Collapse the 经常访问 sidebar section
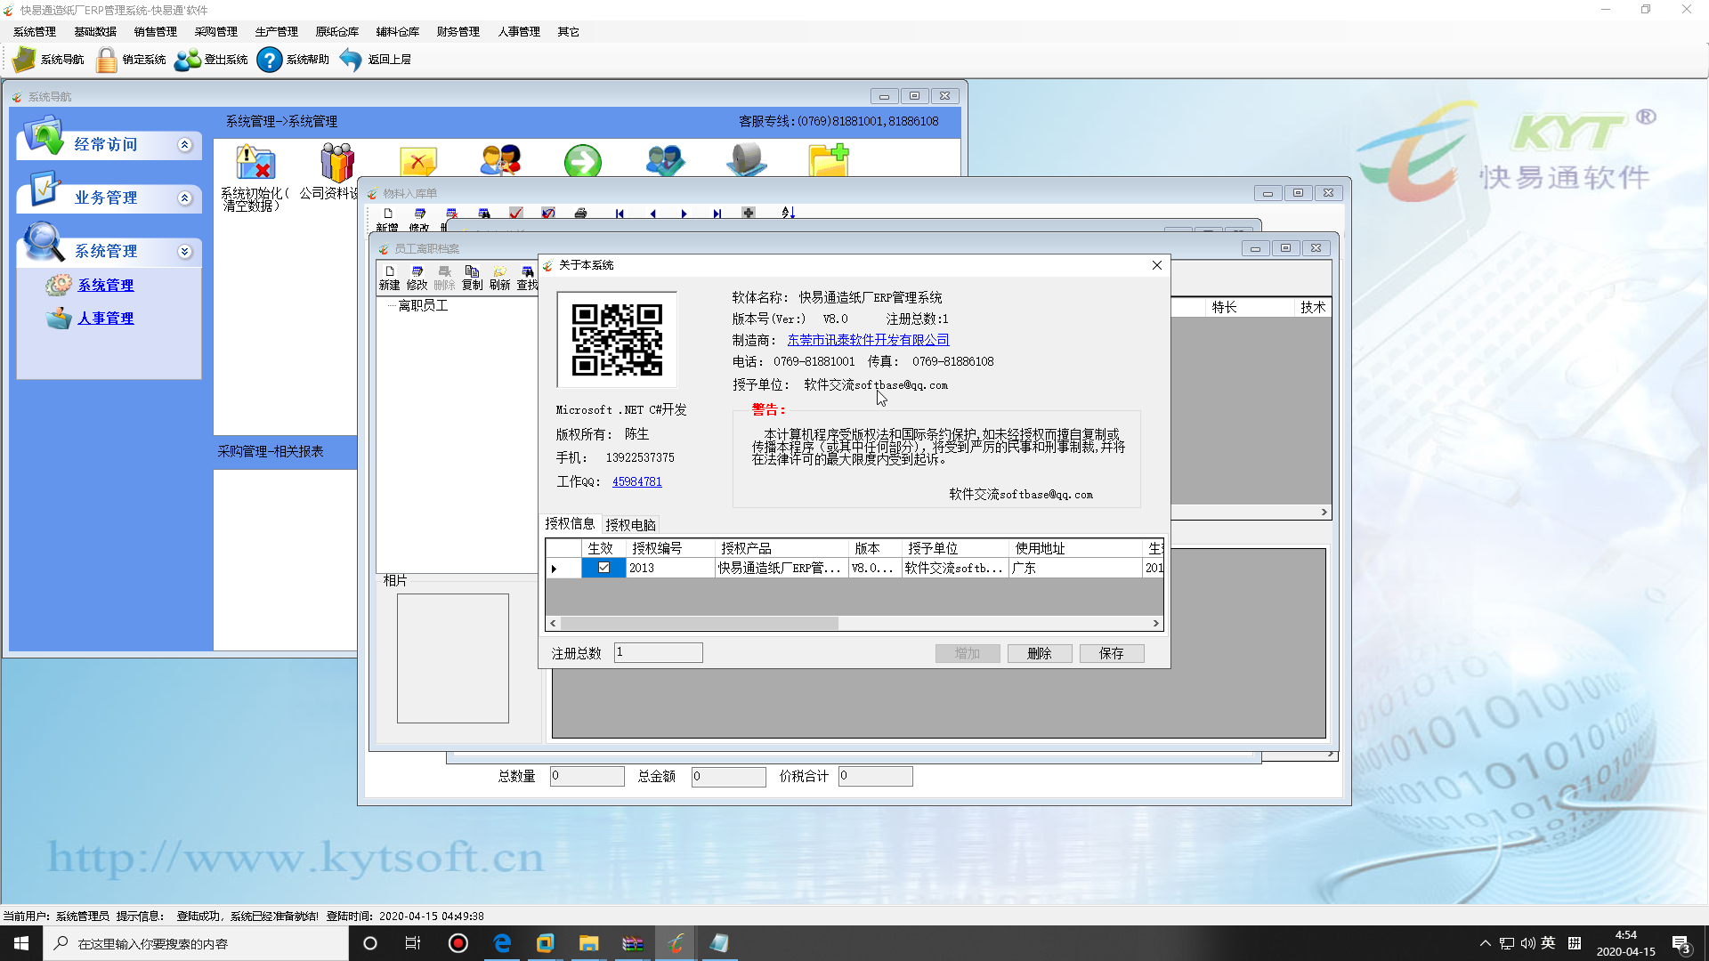 184,145
